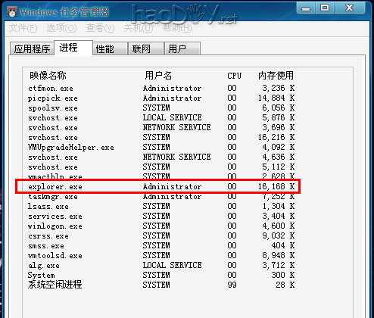This screenshot has width=374, height=318.
Task: Select the services.exe process row
Action: point(161,216)
